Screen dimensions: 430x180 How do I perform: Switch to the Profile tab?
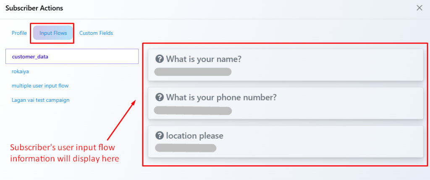point(19,33)
